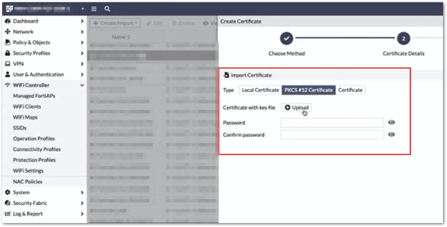This screenshot has height=227, width=447.
Task: Select Local Certificate type
Action: point(260,90)
